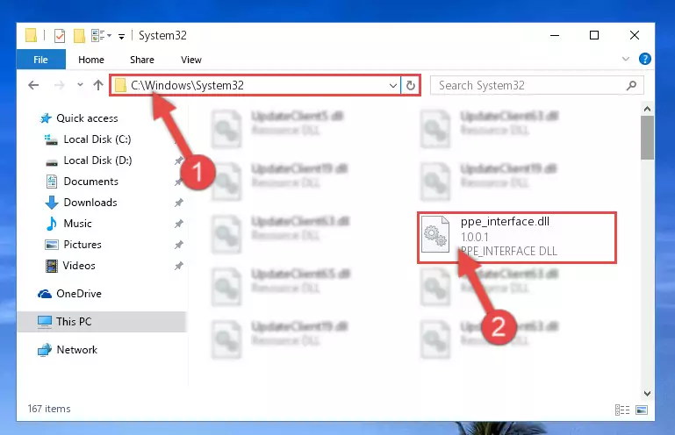The image size is (675, 435).
Task: Open Documents in the navigation pane
Action: 90,182
